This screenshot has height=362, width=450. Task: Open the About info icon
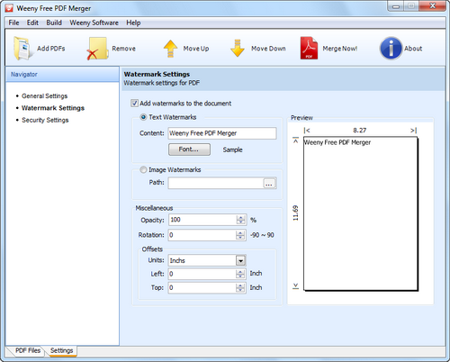[x=391, y=48]
